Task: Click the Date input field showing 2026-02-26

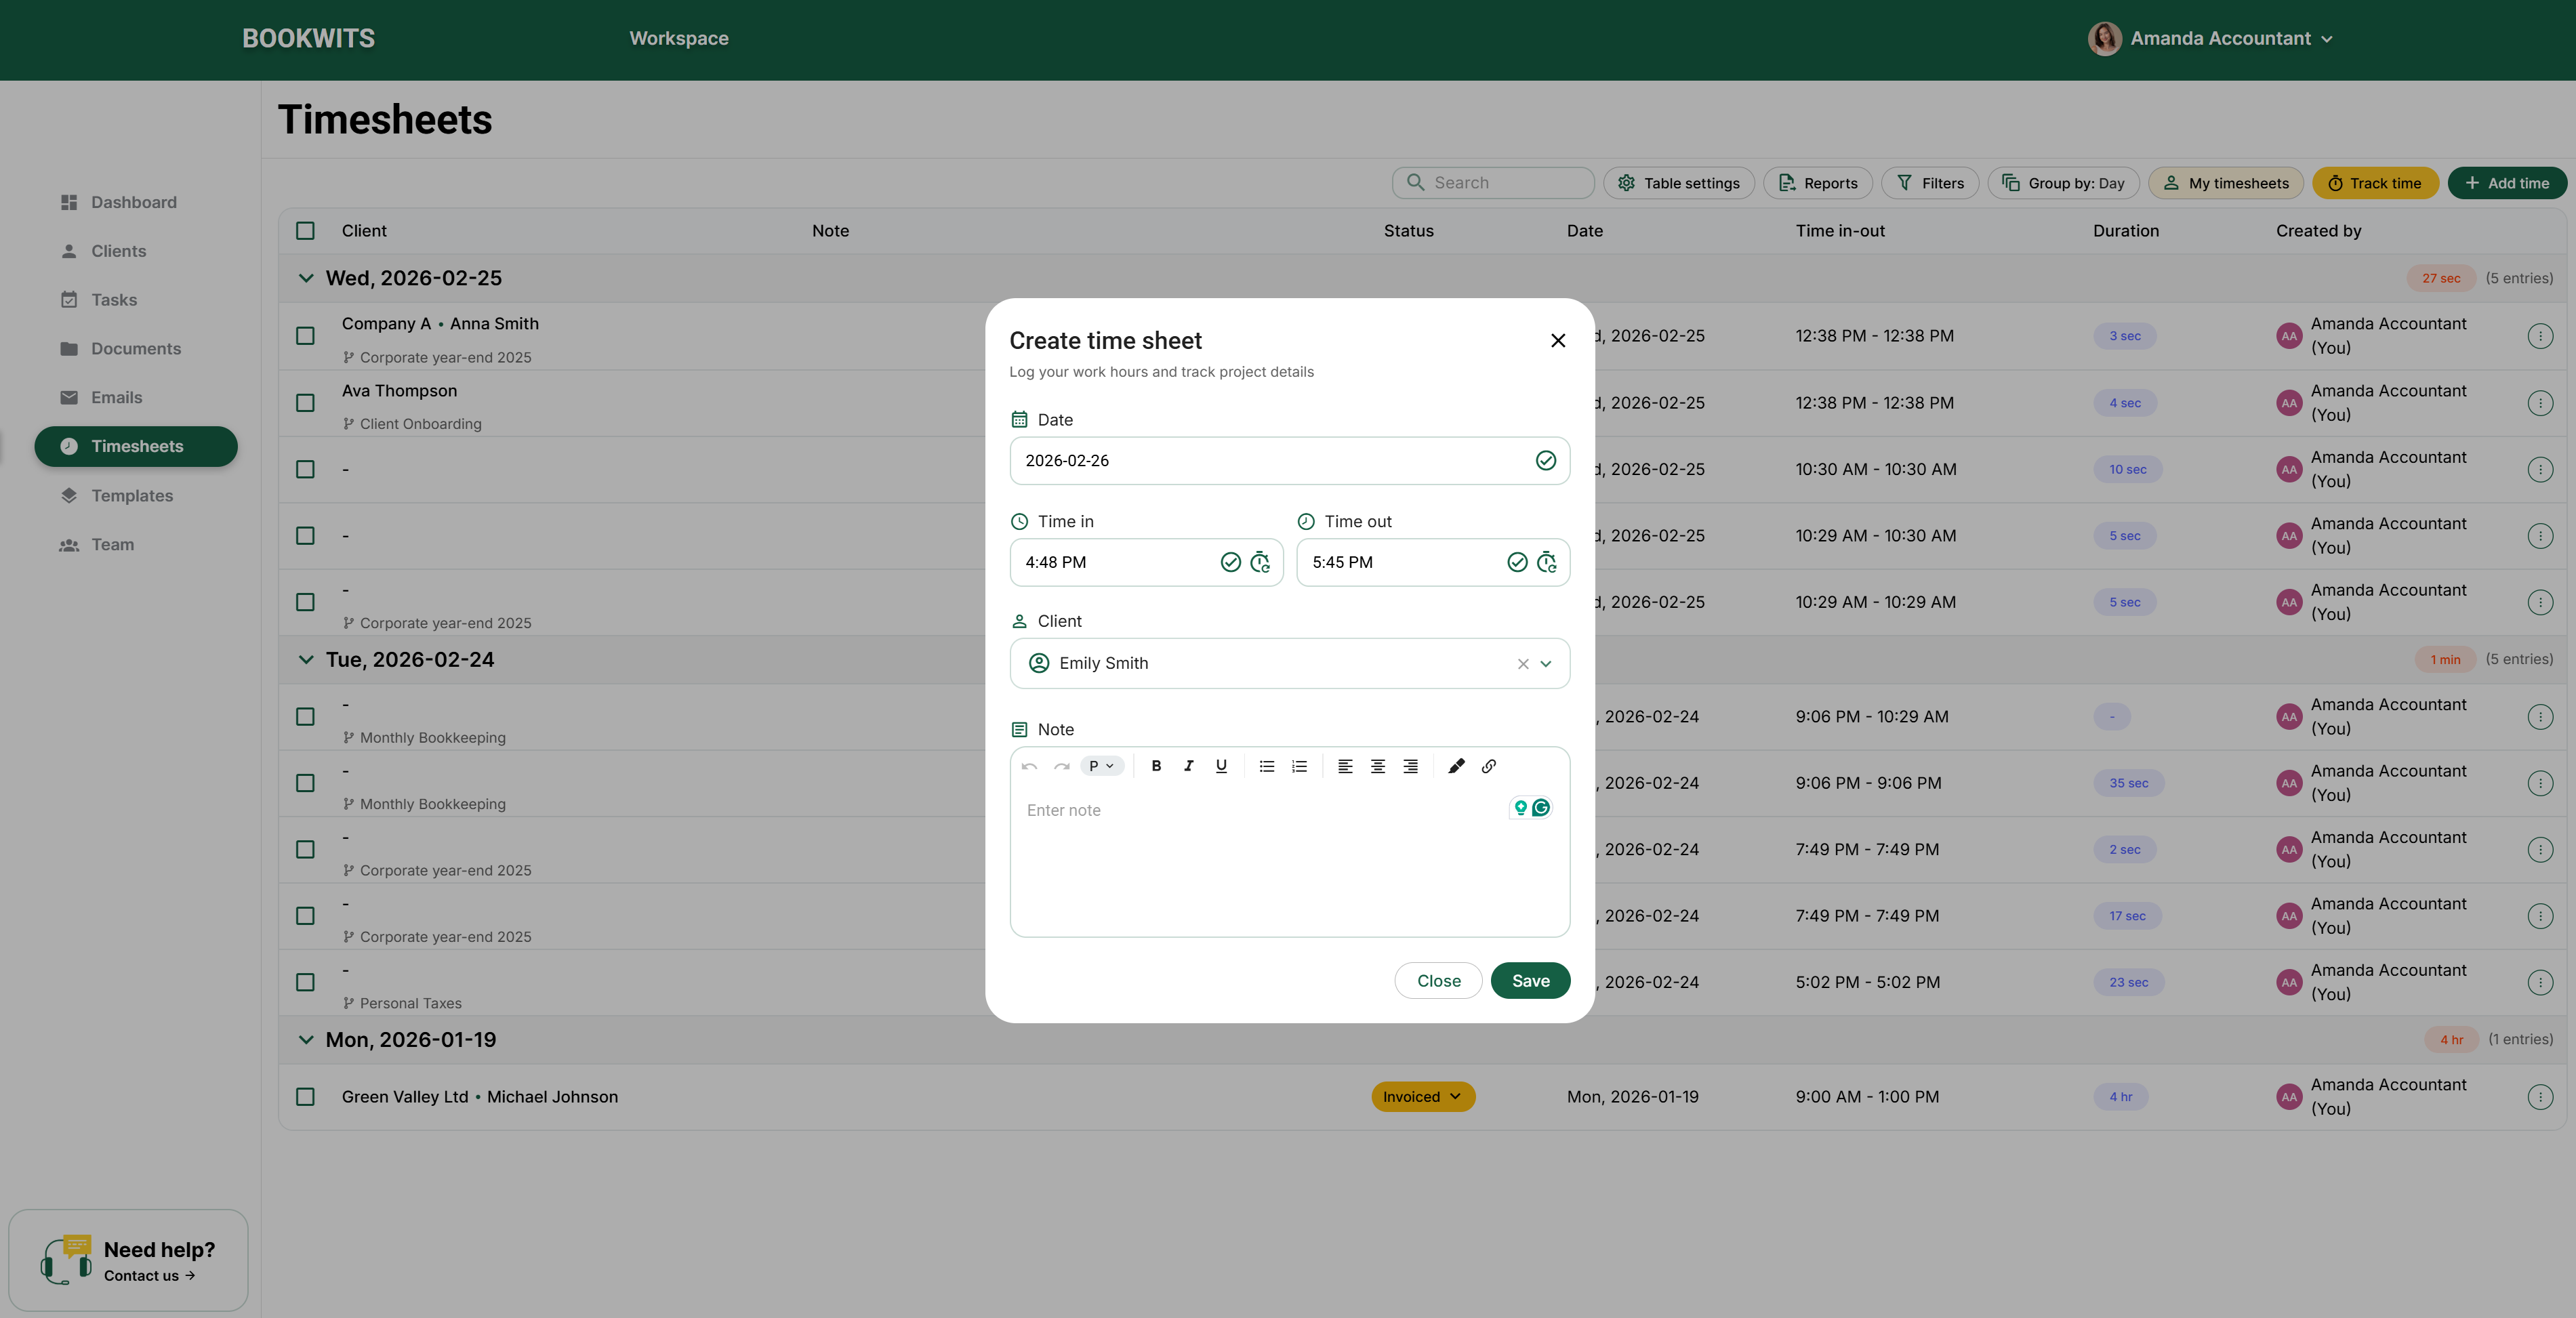Action: [1270, 461]
